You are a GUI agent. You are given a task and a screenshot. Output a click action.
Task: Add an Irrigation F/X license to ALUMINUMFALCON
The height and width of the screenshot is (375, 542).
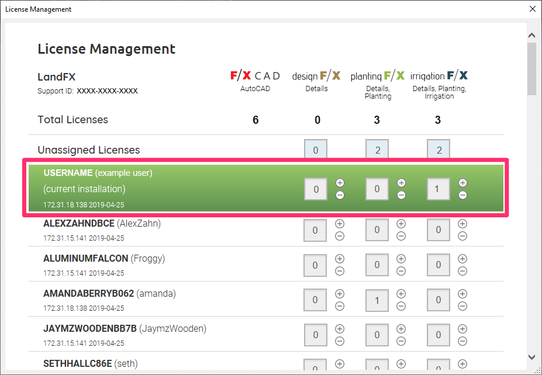pyautogui.click(x=462, y=259)
